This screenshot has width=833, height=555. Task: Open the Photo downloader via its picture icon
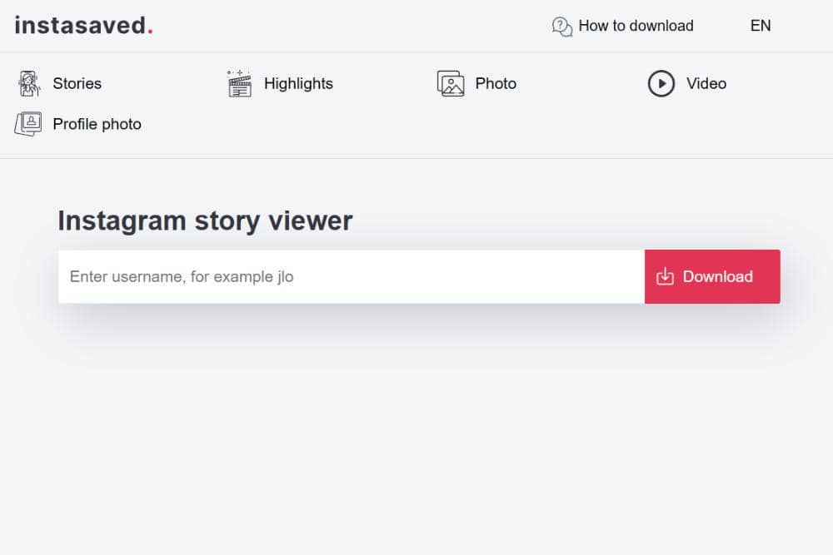coord(450,83)
